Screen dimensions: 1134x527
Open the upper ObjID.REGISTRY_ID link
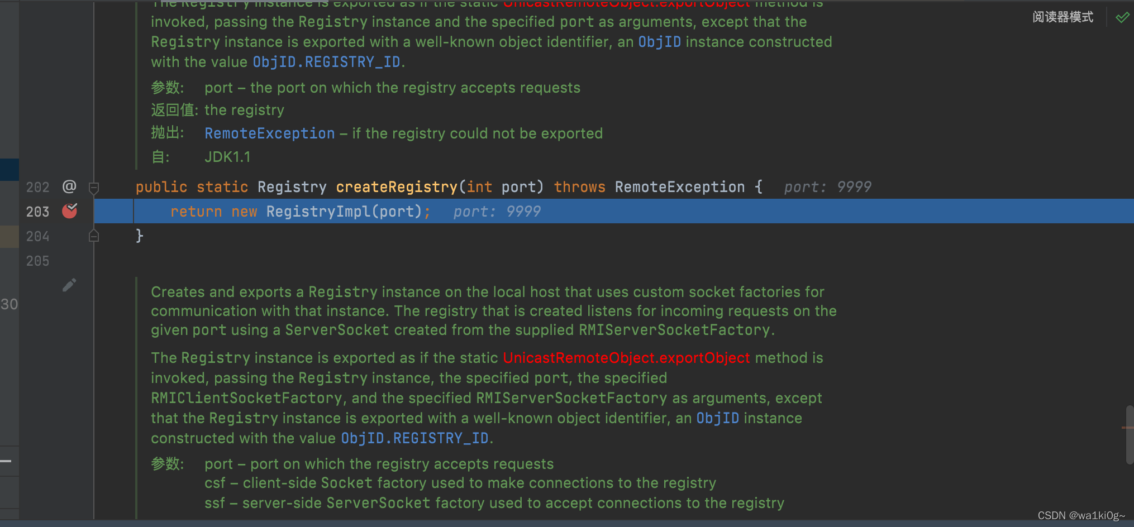pos(326,62)
